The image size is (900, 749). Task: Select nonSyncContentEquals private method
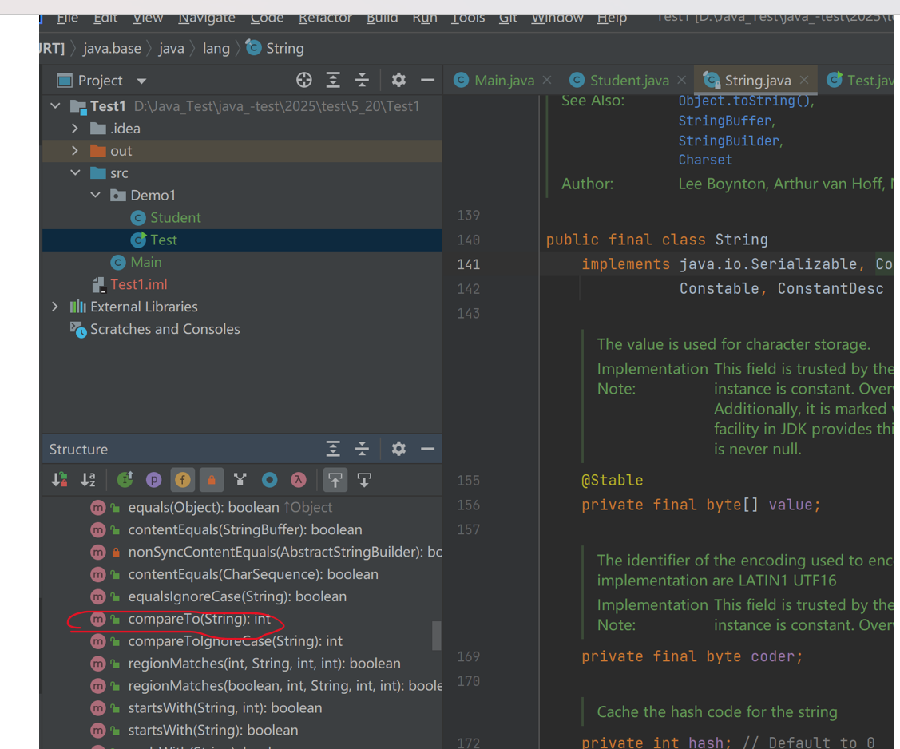point(285,552)
